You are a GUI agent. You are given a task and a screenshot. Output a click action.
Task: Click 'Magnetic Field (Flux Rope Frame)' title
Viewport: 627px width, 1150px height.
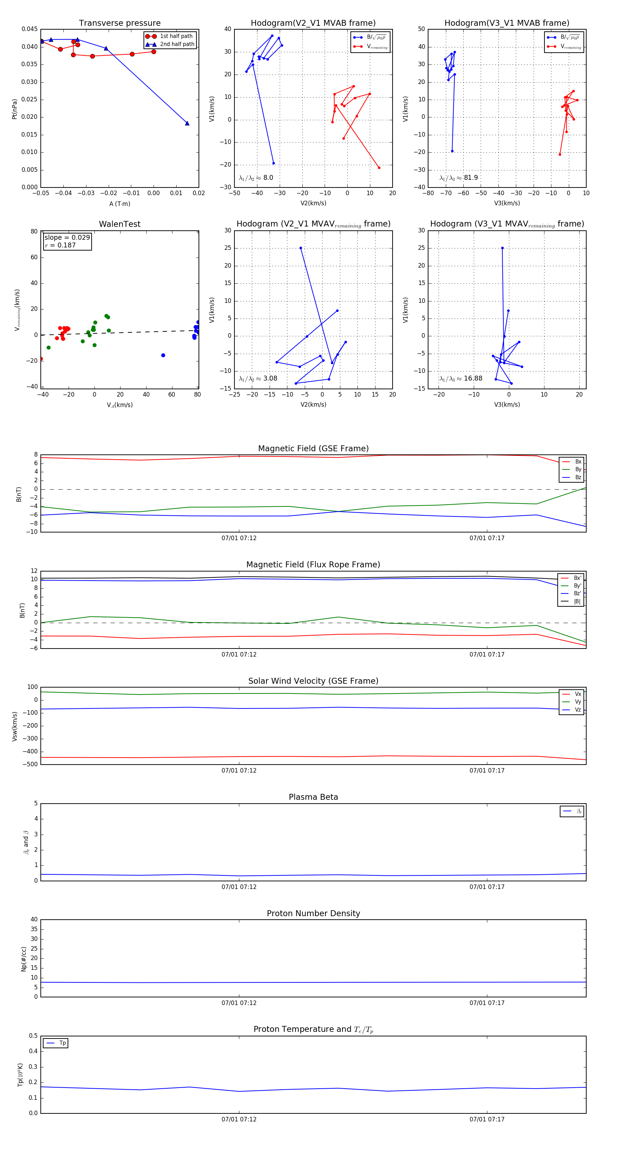coord(313,565)
